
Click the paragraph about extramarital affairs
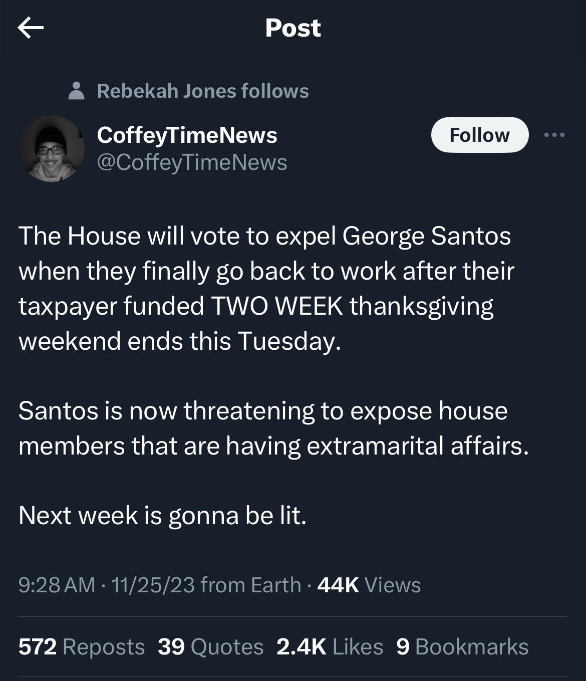(x=273, y=428)
